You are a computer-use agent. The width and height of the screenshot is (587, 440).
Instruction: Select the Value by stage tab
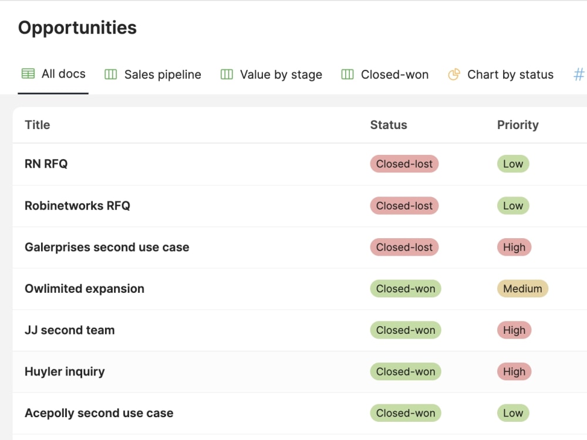tap(281, 75)
